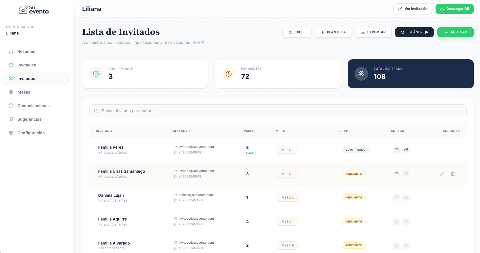Select the Familia Urias Samaniego guest name
This screenshot has height=253, width=480.
click(x=121, y=171)
